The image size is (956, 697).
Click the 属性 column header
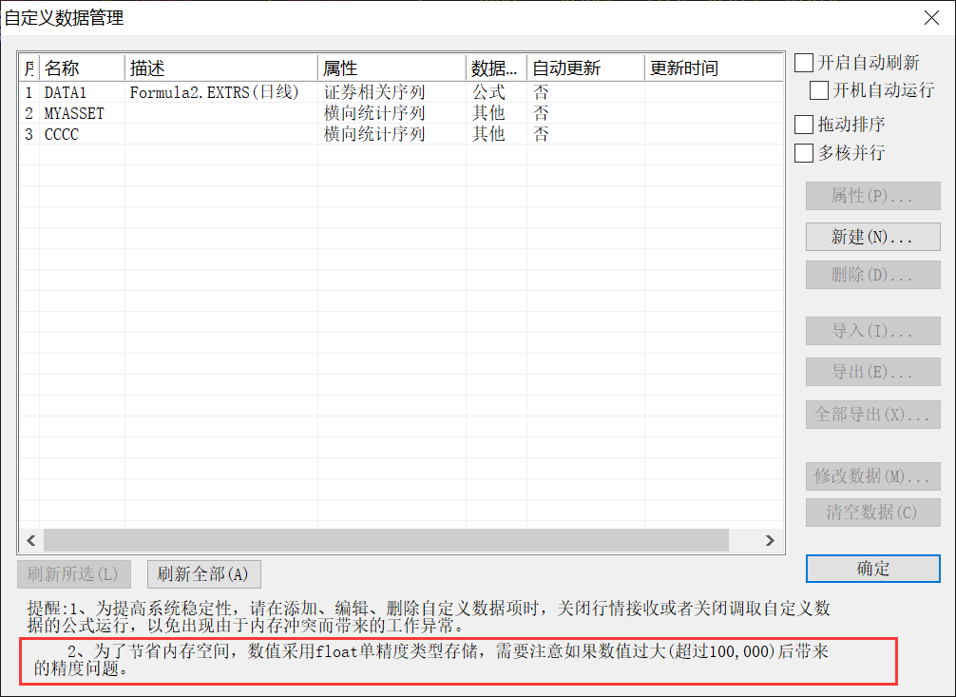coord(392,68)
